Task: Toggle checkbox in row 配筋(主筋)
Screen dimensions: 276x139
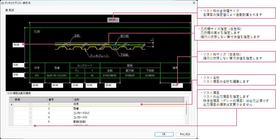Action: coord(31,122)
